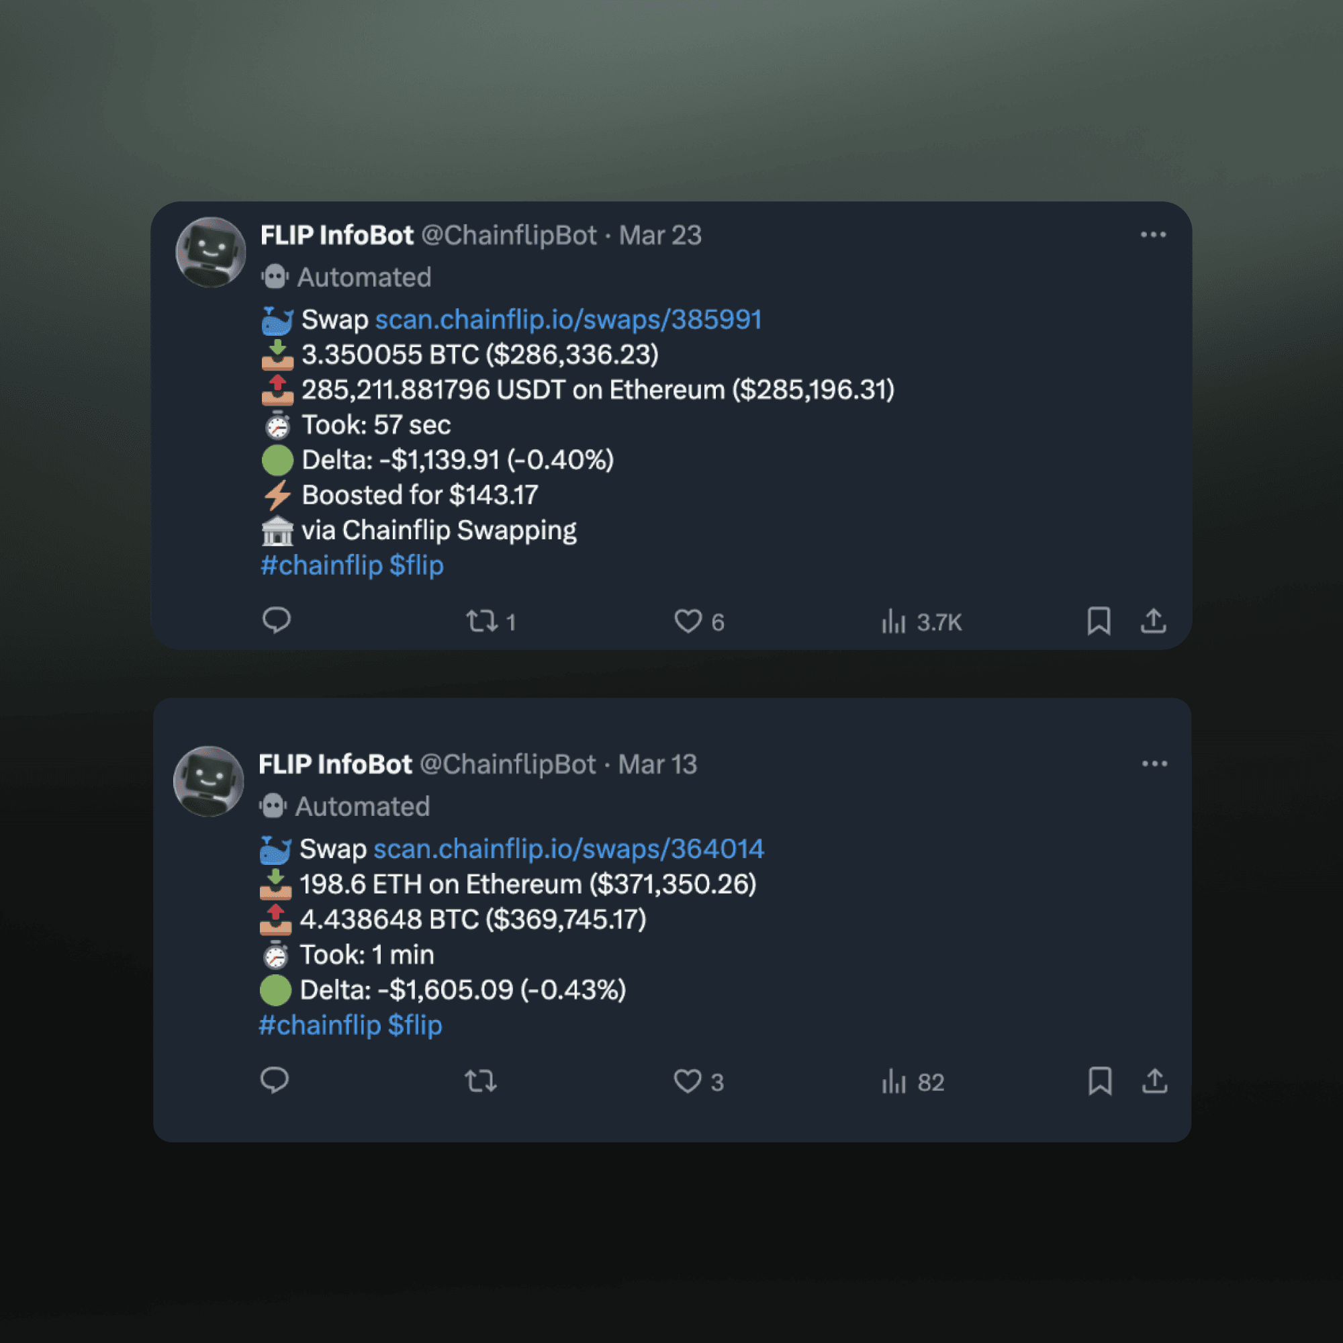Retweet the Mar 13 swap tweet
The width and height of the screenshot is (1343, 1343).
[480, 1081]
